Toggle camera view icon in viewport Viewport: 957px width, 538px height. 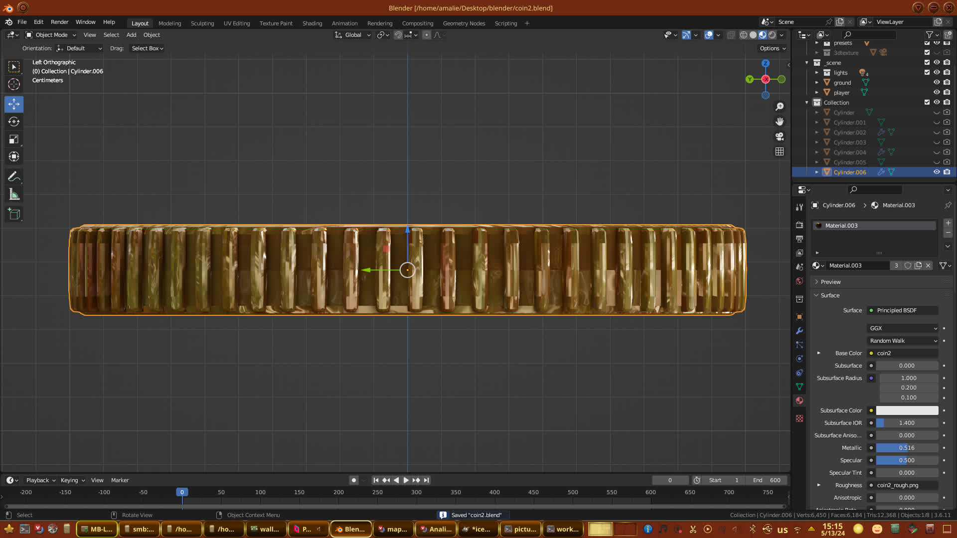(x=780, y=136)
